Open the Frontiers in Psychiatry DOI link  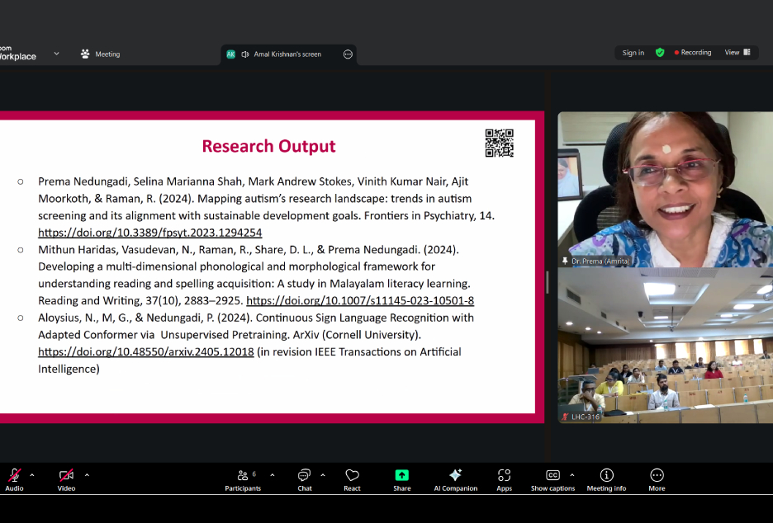[149, 233]
